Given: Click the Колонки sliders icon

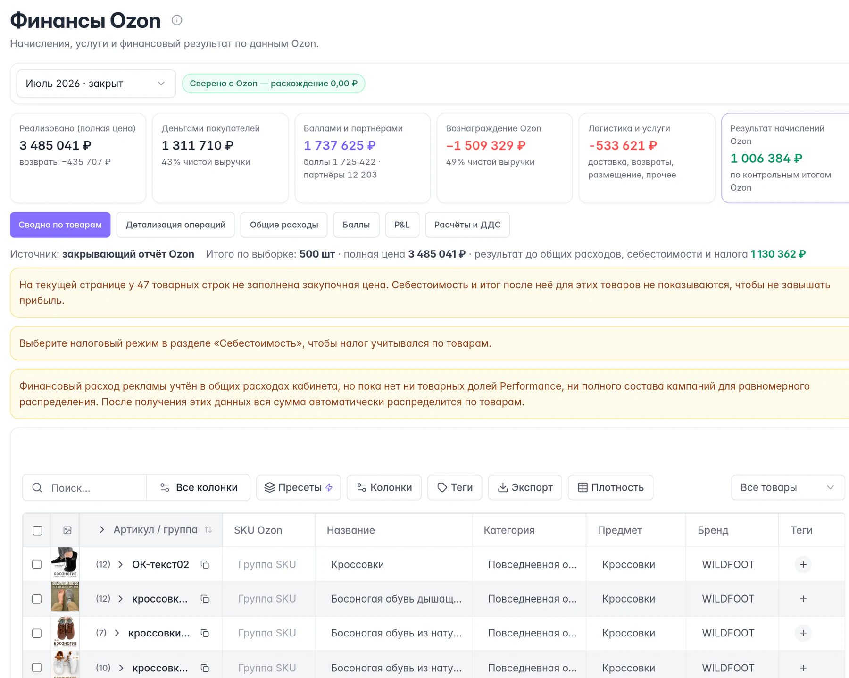Looking at the screenshot, I should [362, 487].
